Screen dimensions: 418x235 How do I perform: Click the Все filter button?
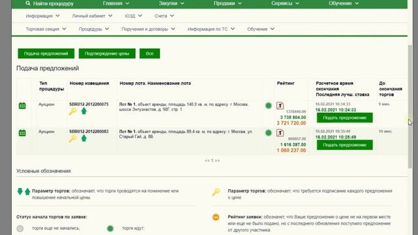click(150, 54)
